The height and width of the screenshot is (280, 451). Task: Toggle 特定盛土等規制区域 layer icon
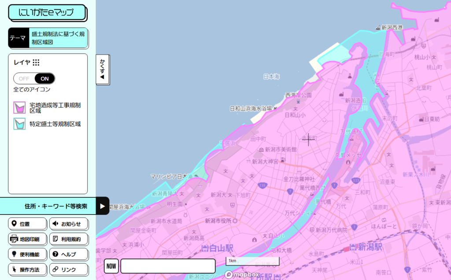click(19, 124)
